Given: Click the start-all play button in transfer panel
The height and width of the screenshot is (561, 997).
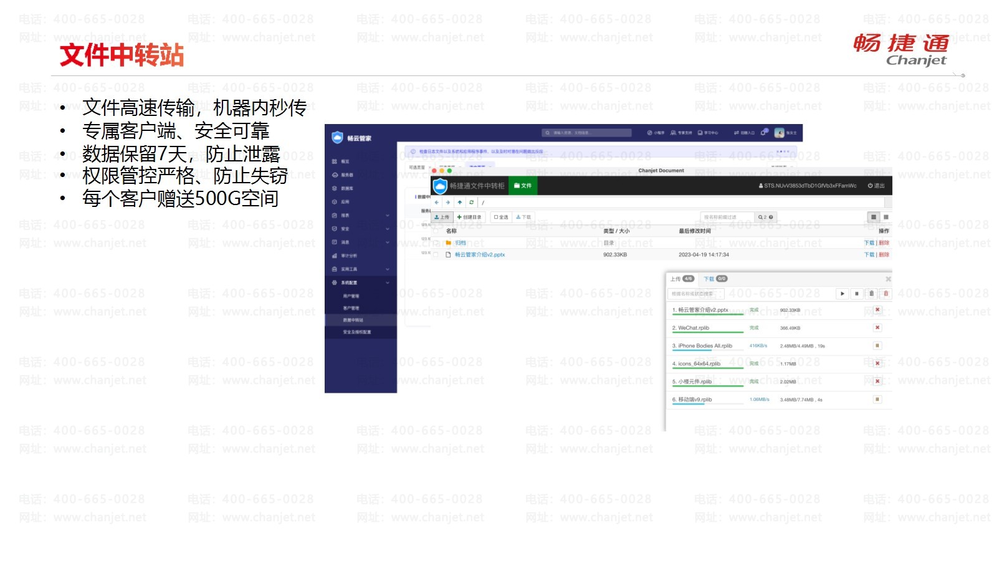Looking at the screenshot, I should coord(842,294).
